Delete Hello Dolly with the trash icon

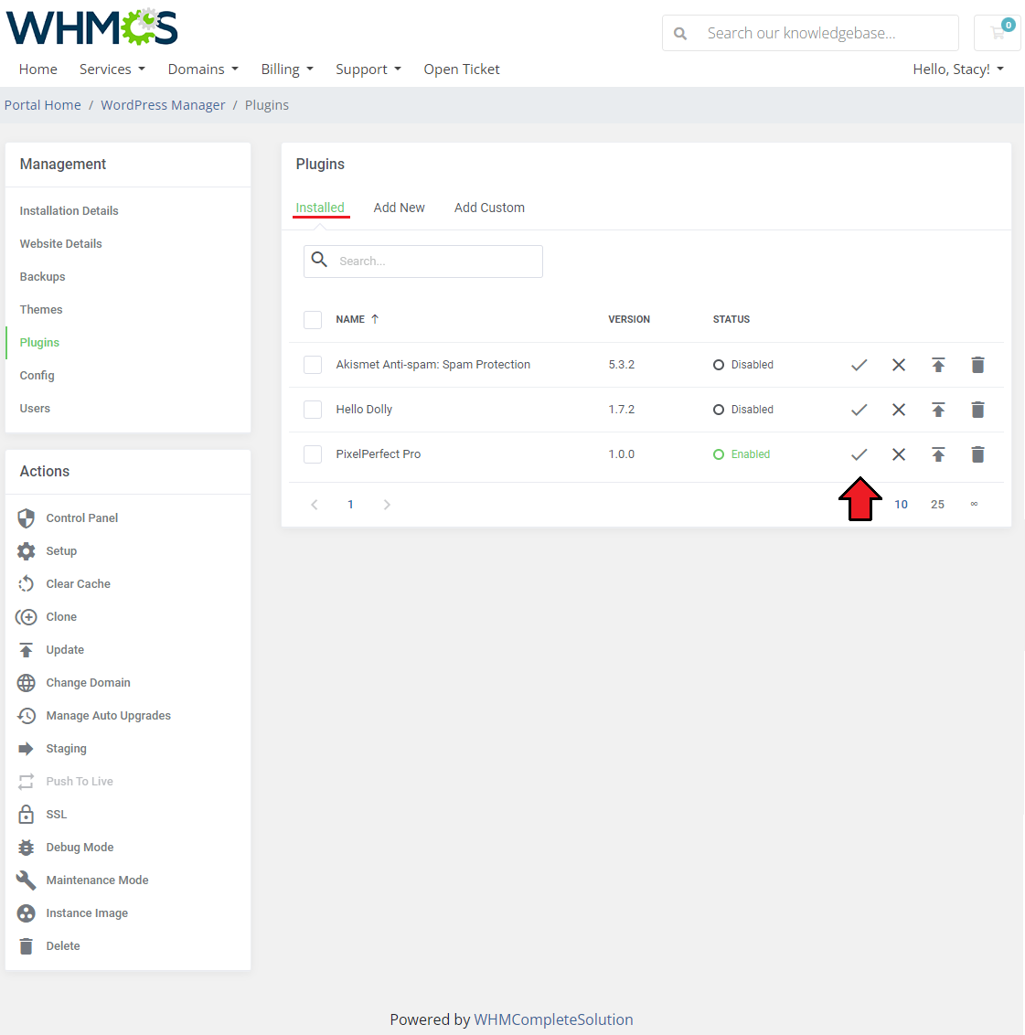pos(977,410)
